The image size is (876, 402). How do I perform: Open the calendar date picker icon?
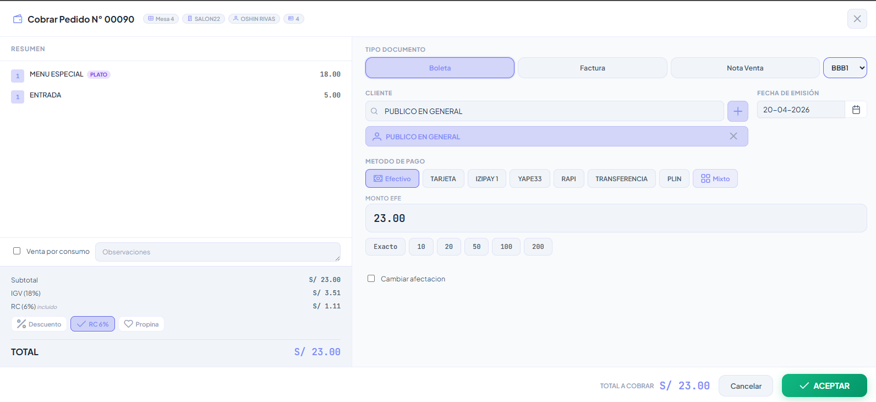856,110
